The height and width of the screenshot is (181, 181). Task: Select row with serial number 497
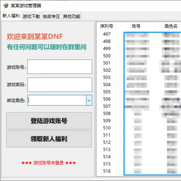click(139, 34)
